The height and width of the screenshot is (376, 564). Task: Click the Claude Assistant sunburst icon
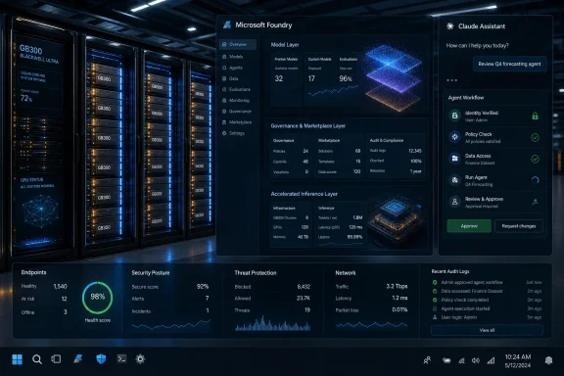click(449, 25)
